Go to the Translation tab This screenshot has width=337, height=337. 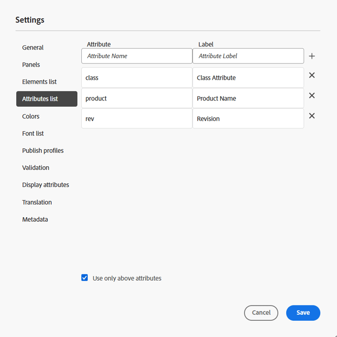tap(37, 202)
